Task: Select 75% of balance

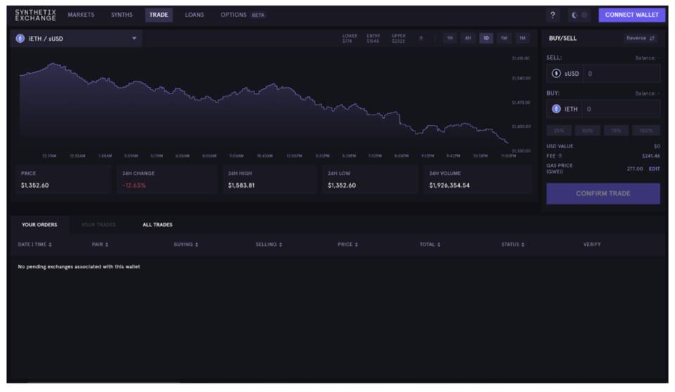Action: pyautogui.click(x=617, y=131)
